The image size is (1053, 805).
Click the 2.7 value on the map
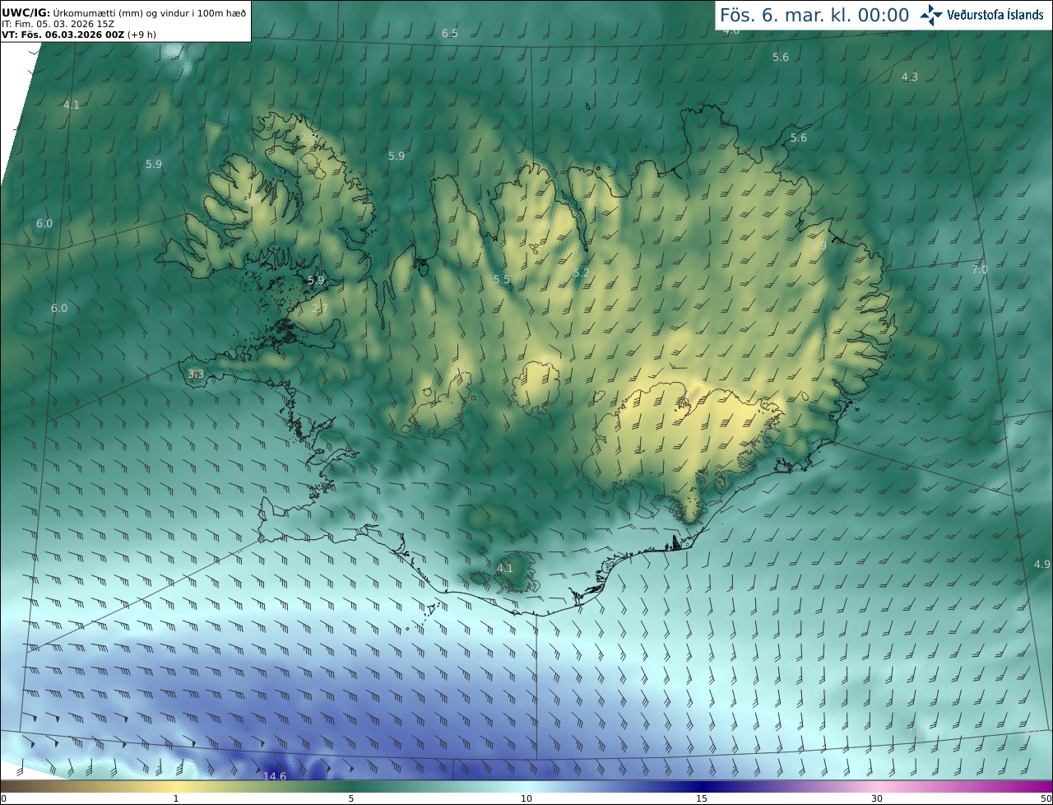321,309
